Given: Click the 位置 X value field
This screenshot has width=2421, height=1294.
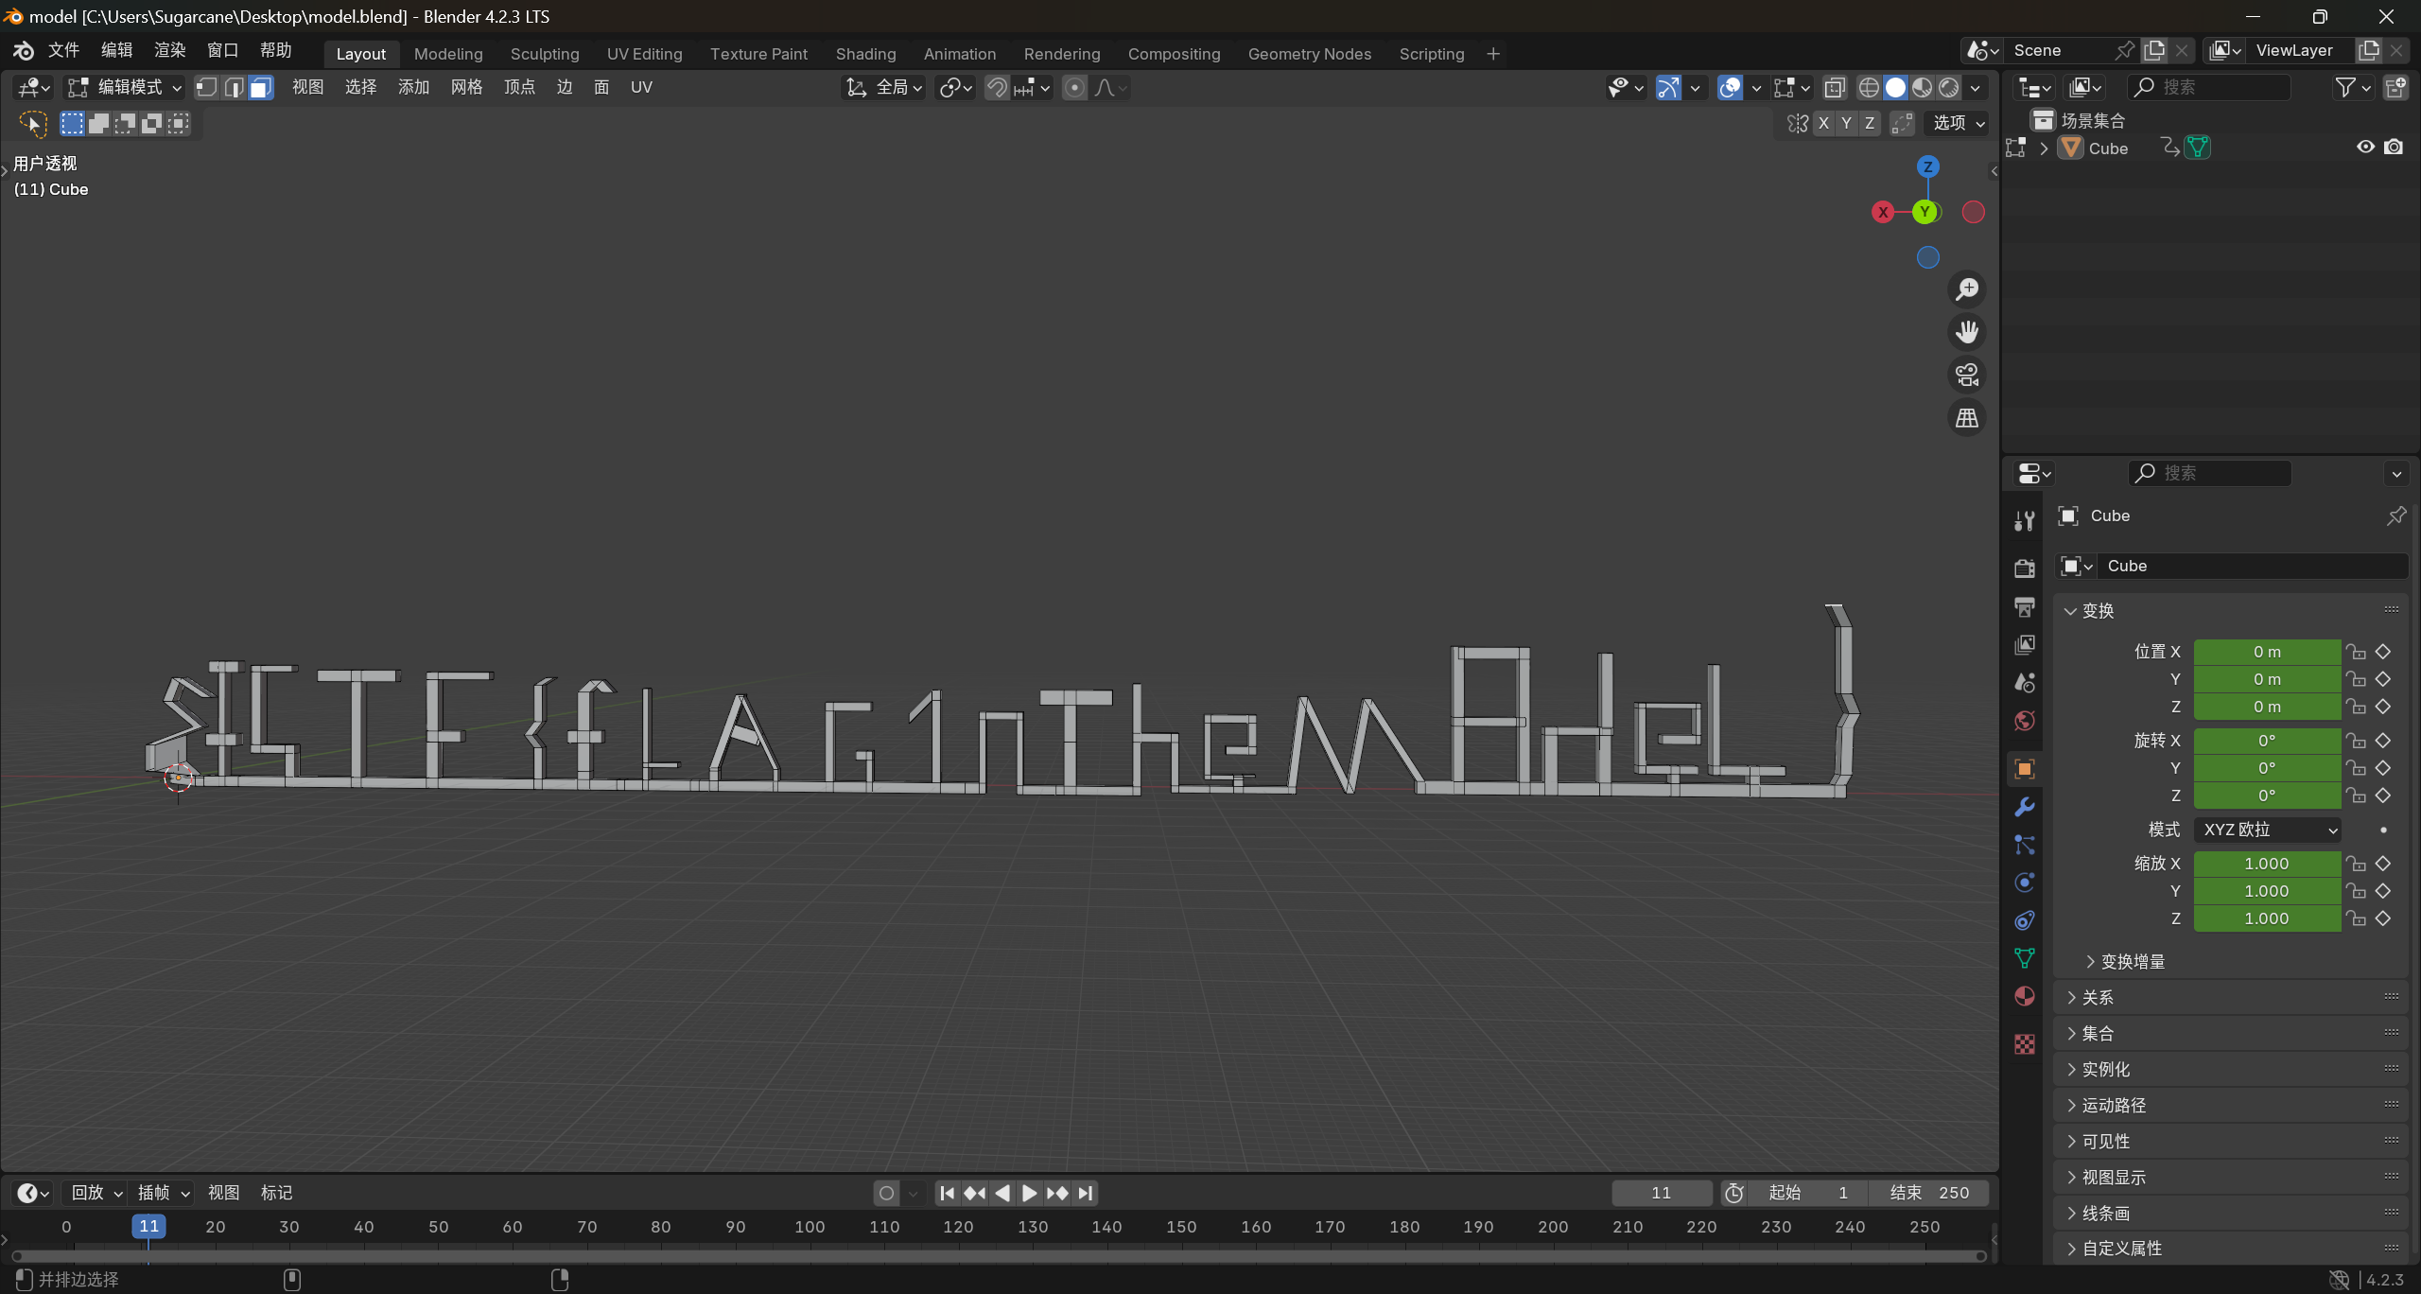Looking at the screenshot, I should (2267, 652).
